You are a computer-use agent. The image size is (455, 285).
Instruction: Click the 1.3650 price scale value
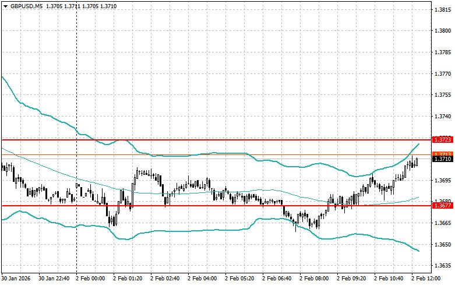pyautogui.click(x=443, y=245)
